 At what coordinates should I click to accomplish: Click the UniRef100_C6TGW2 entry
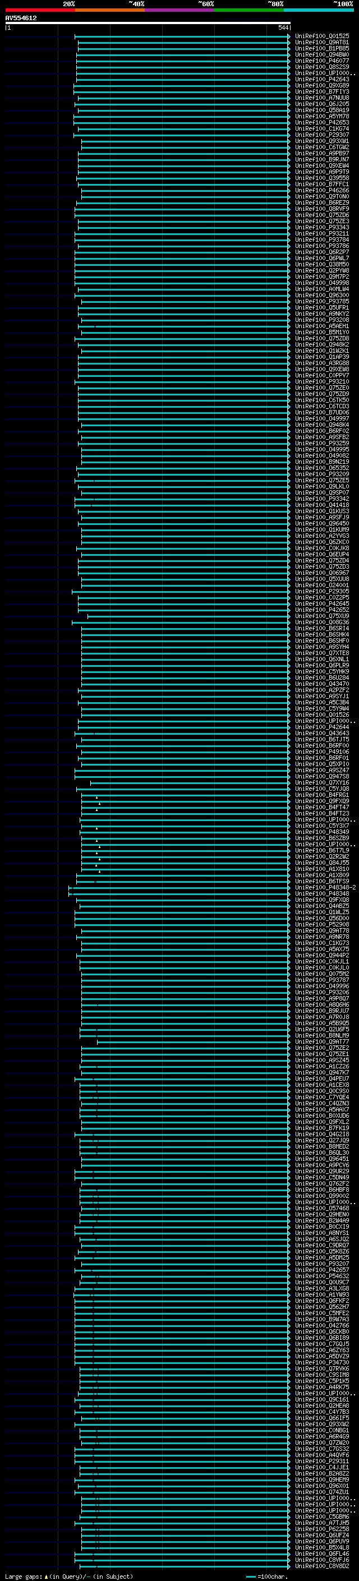tap(322, 147)
